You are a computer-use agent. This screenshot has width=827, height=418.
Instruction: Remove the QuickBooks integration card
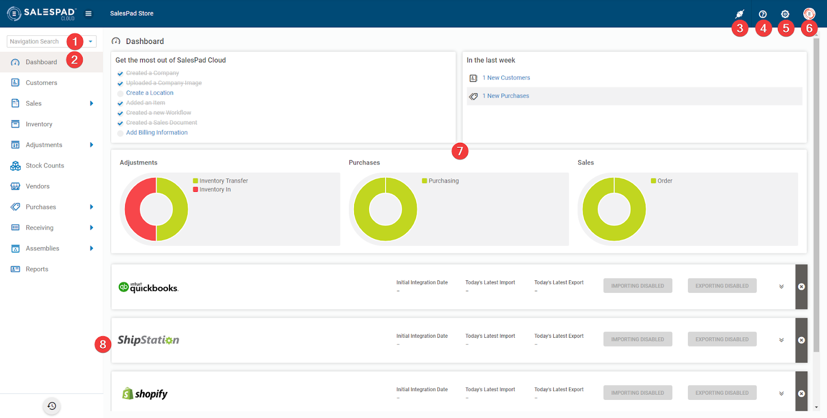coord(801,287)
